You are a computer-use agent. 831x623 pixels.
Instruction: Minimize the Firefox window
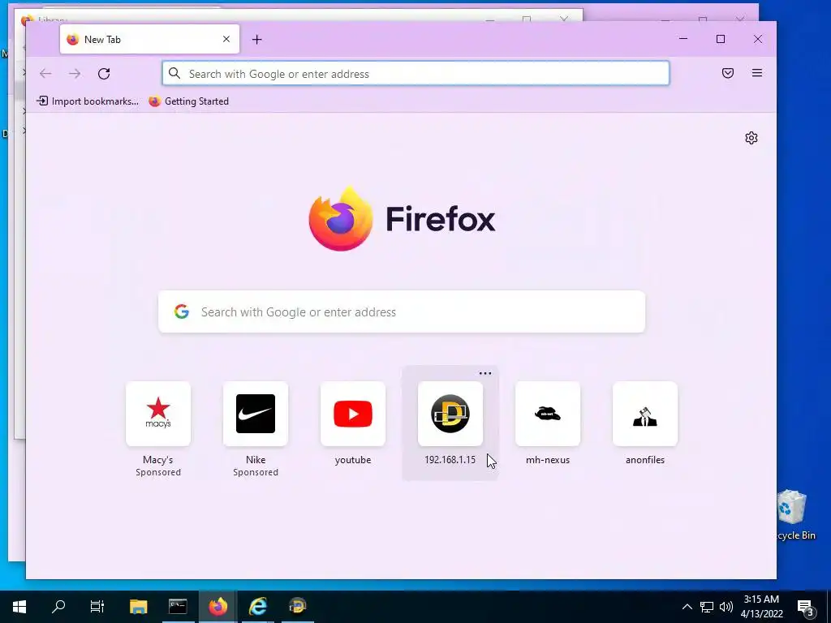(x=683, y=39)
